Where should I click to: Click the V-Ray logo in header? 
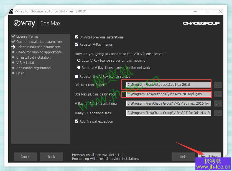[24, 23]
